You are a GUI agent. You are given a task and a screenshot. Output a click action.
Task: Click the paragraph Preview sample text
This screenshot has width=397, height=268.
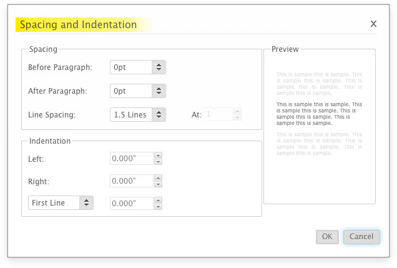coord(319,114)
